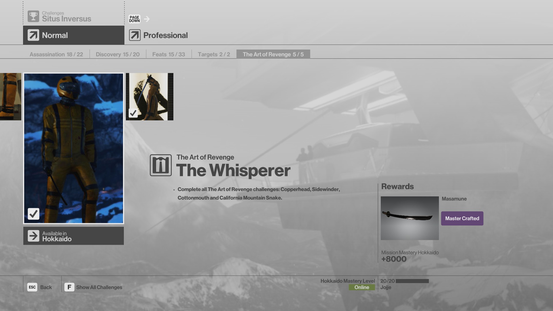Click the checkmark on the sword challenge thumbnail

(x=133, y=113)
